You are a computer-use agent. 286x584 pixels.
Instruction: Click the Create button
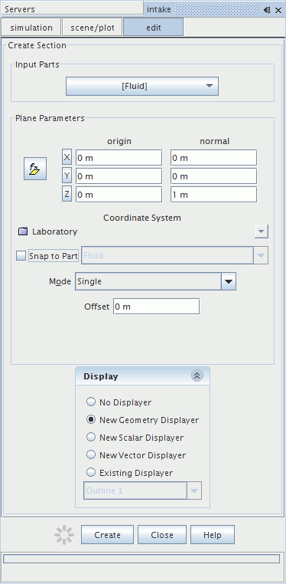[x=107, y=535]
